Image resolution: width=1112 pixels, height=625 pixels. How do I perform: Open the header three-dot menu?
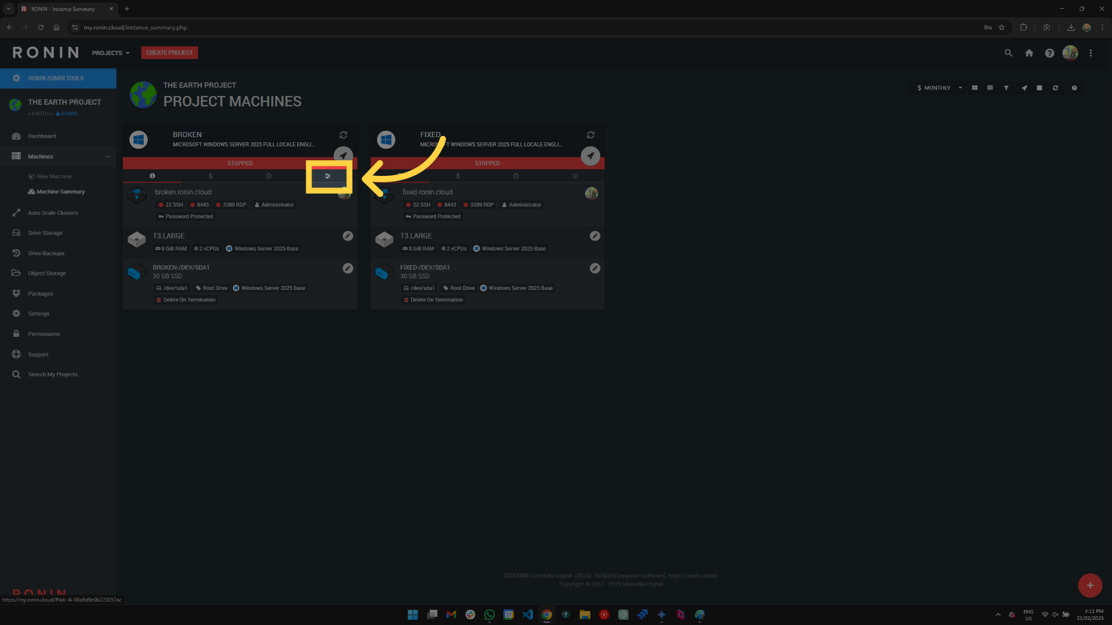point(1091,53)
